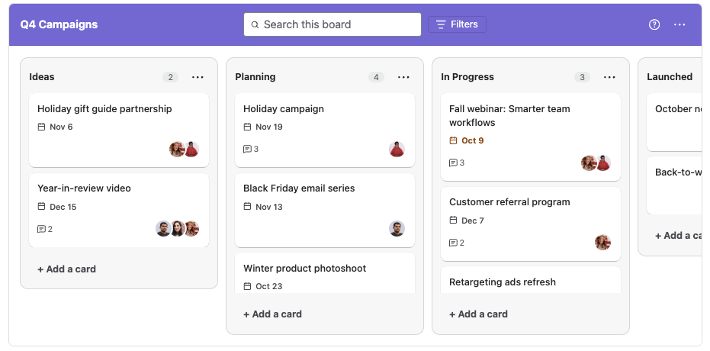Open Winter product photoshoot card

pyautogui.click(x=325, y=273)
